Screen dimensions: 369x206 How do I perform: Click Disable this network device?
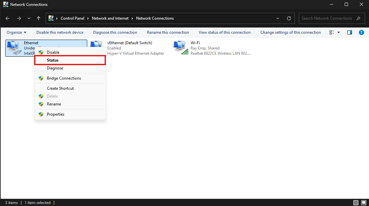(60, 32)
